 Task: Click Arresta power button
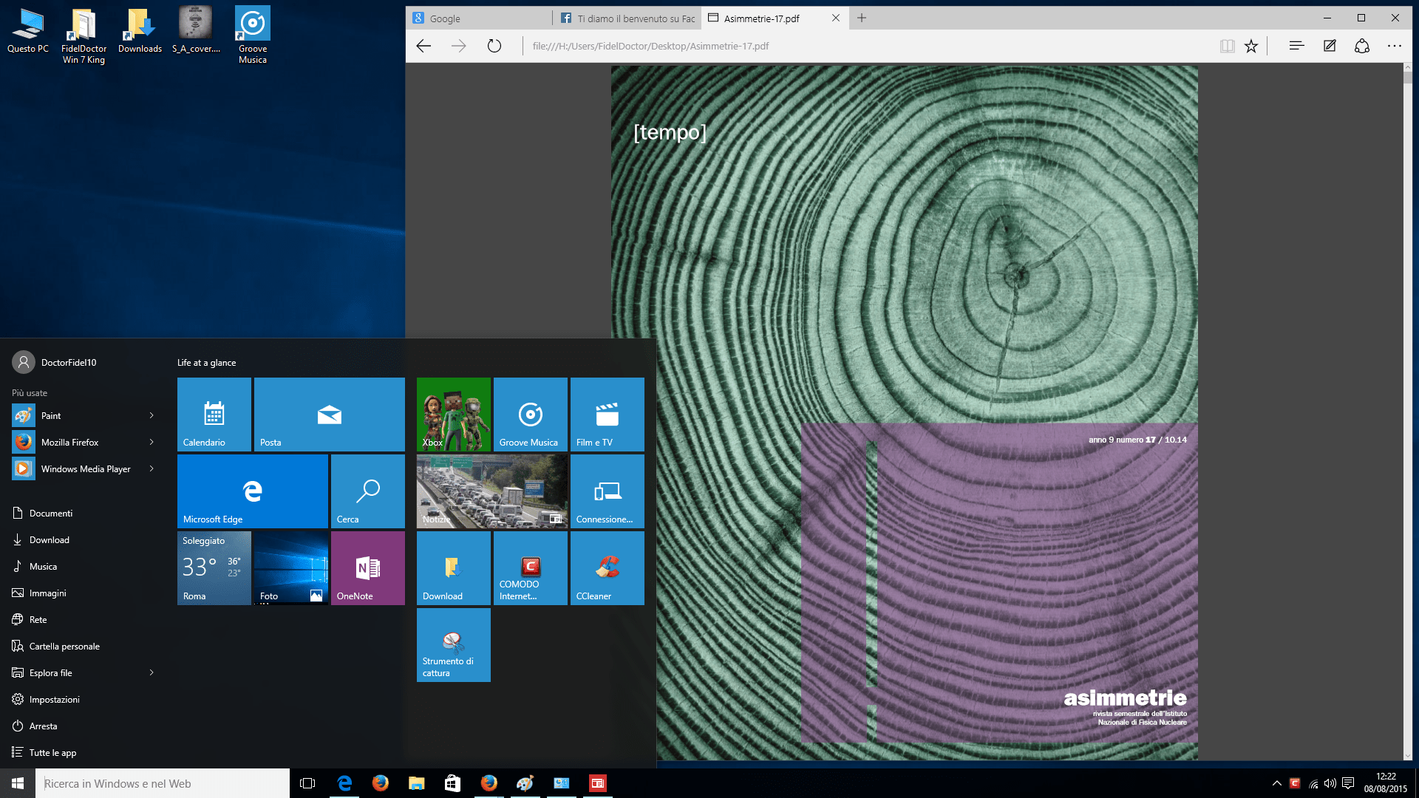35,726
